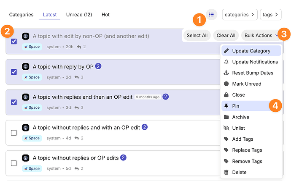The width and height of the screenshot is (291, 181).
Task: Select Remove Tags menu item
Action: pos(251,161)
